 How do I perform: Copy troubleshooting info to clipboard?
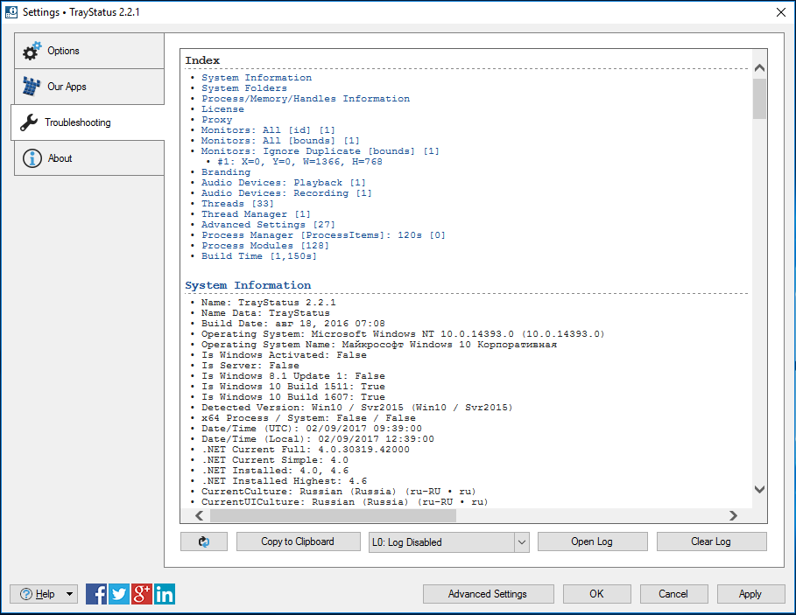pyautogui.click(x=298, y=542)
